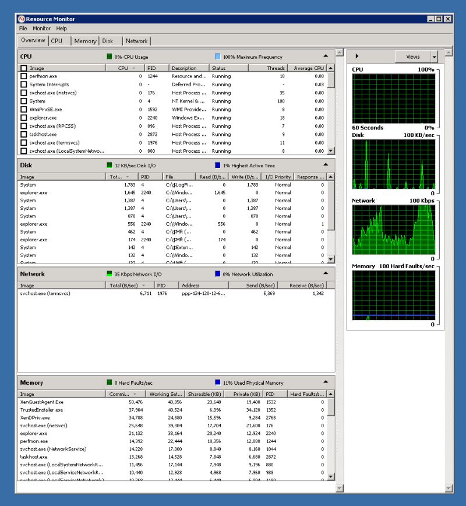This screenshot has height=506, width=466.
Task: Check the perfmon.exe process checkbox
Action: [x=23, y=76]
